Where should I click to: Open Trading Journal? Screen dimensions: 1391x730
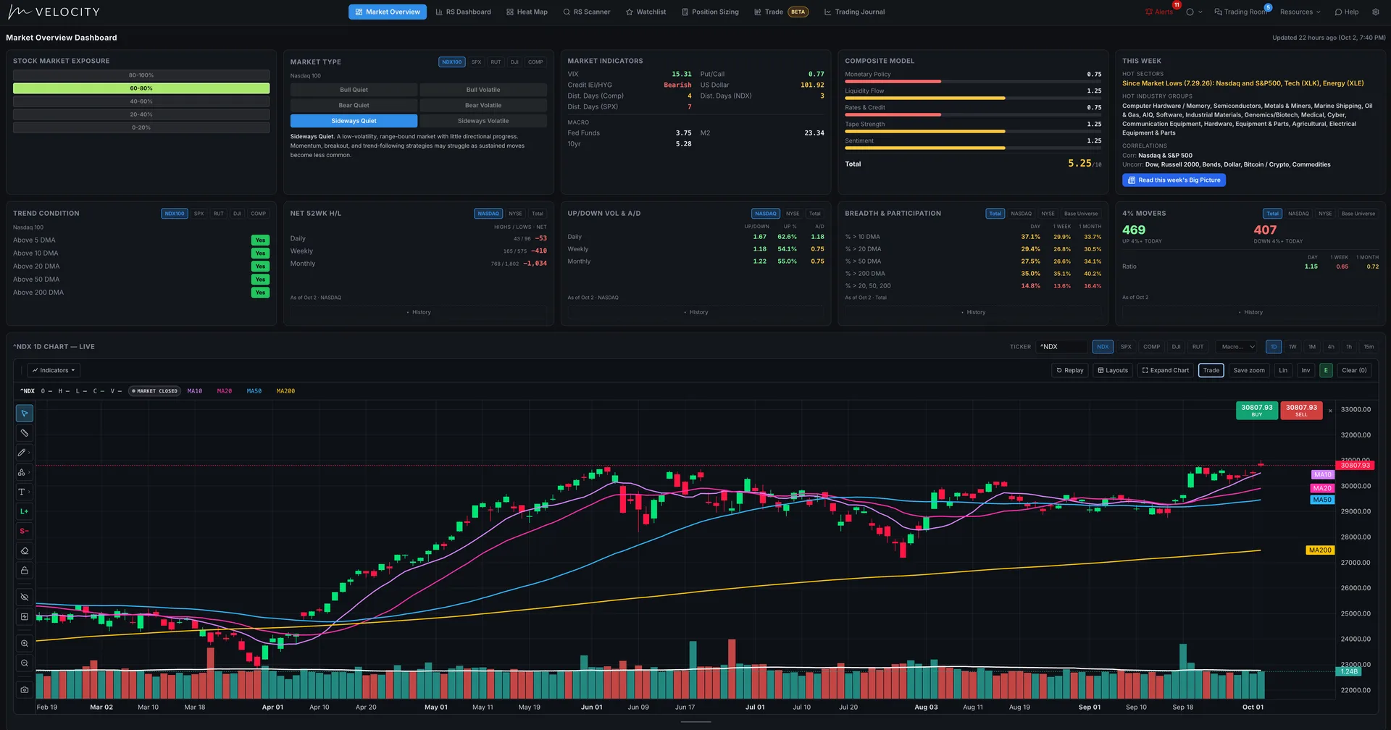(x=854, y=12)
